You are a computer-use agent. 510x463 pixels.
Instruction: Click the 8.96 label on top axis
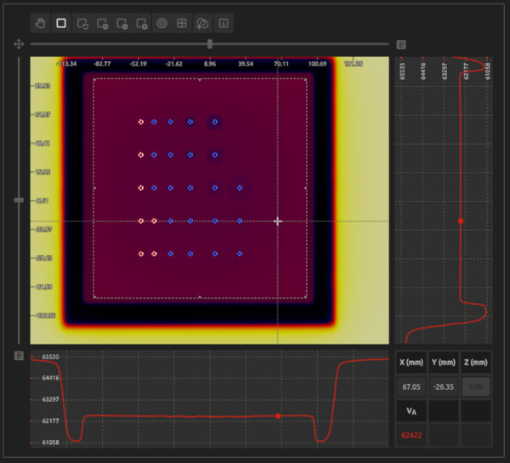pyautogui.click(x=210, y=64)
